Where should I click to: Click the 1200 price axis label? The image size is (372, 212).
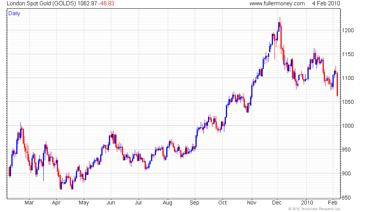pos(348,30)
